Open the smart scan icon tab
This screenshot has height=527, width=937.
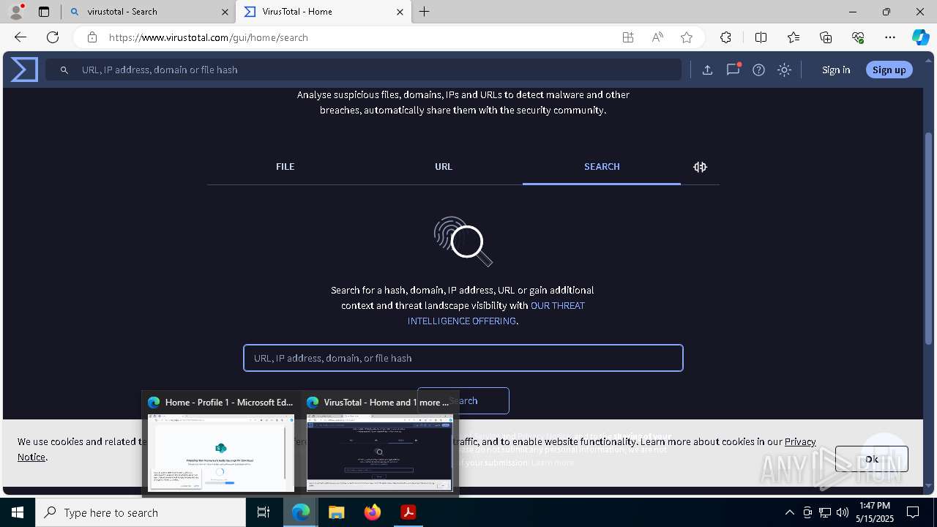tap(700, 167)
